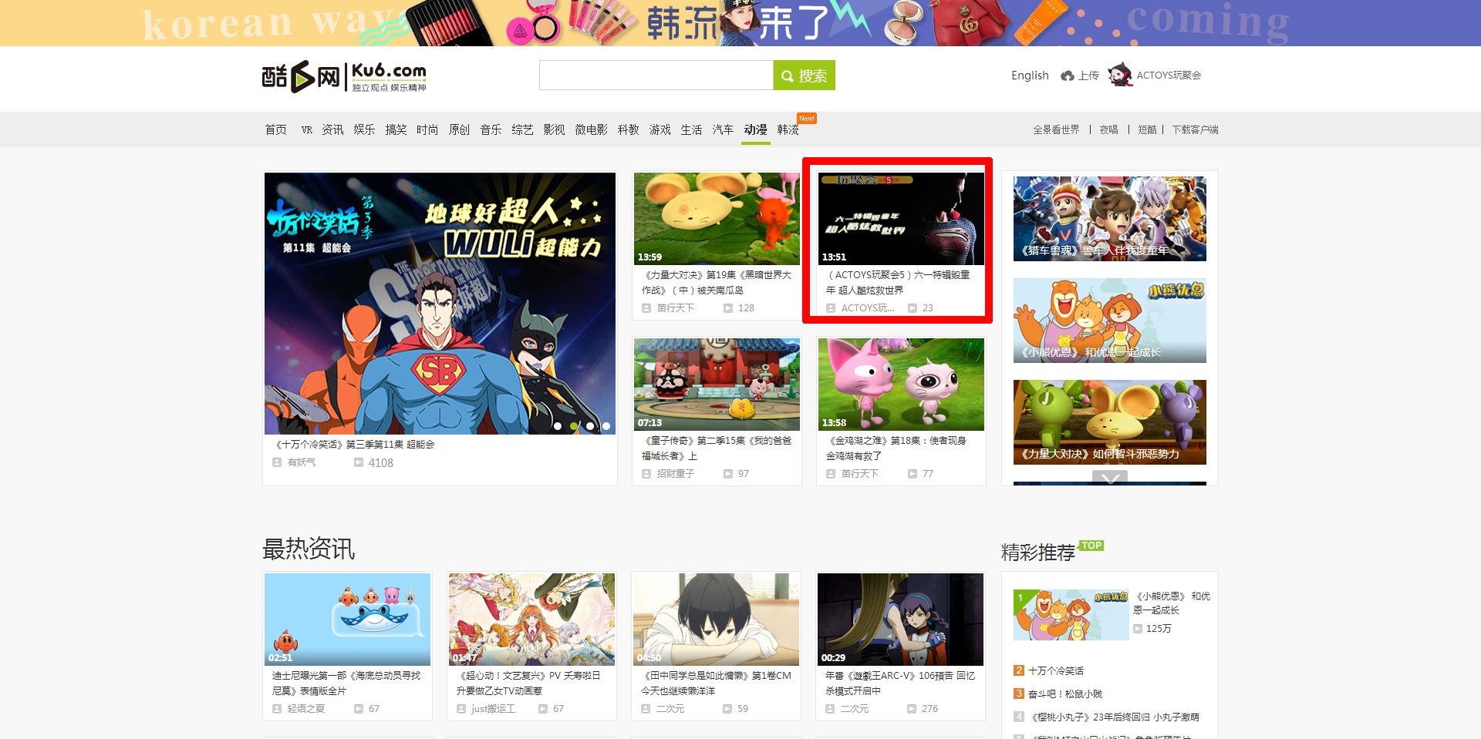The height and width of the screenshot is (739, 1481).
Task: Select the fourth carousel dot indicator
Action: (606, 426)
